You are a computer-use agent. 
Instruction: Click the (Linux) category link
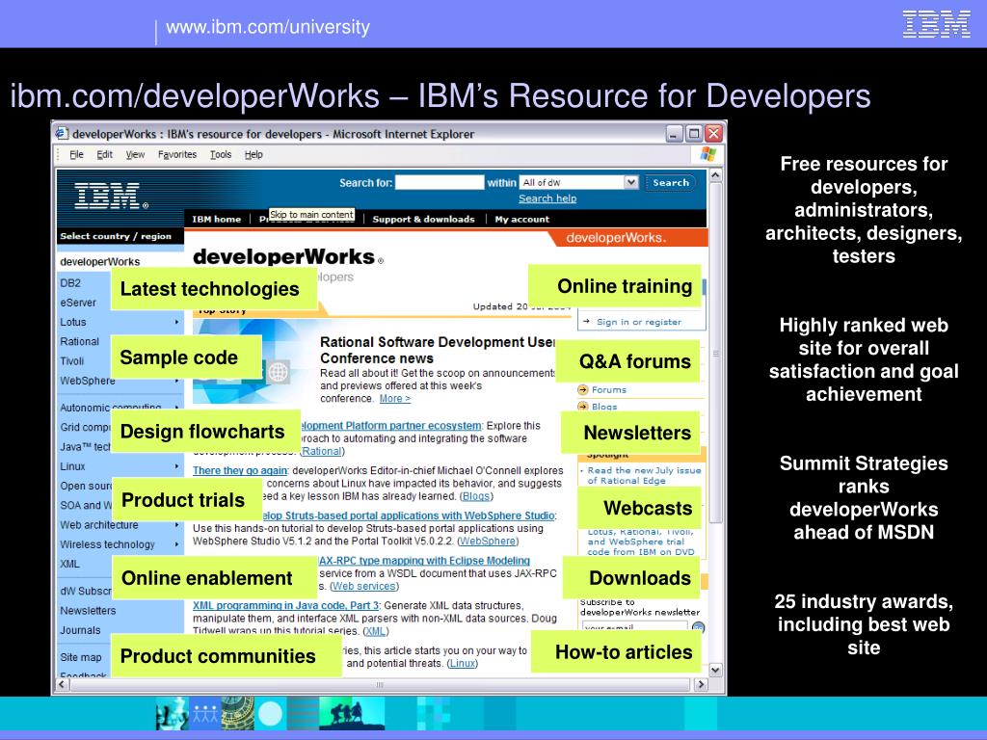462,663
